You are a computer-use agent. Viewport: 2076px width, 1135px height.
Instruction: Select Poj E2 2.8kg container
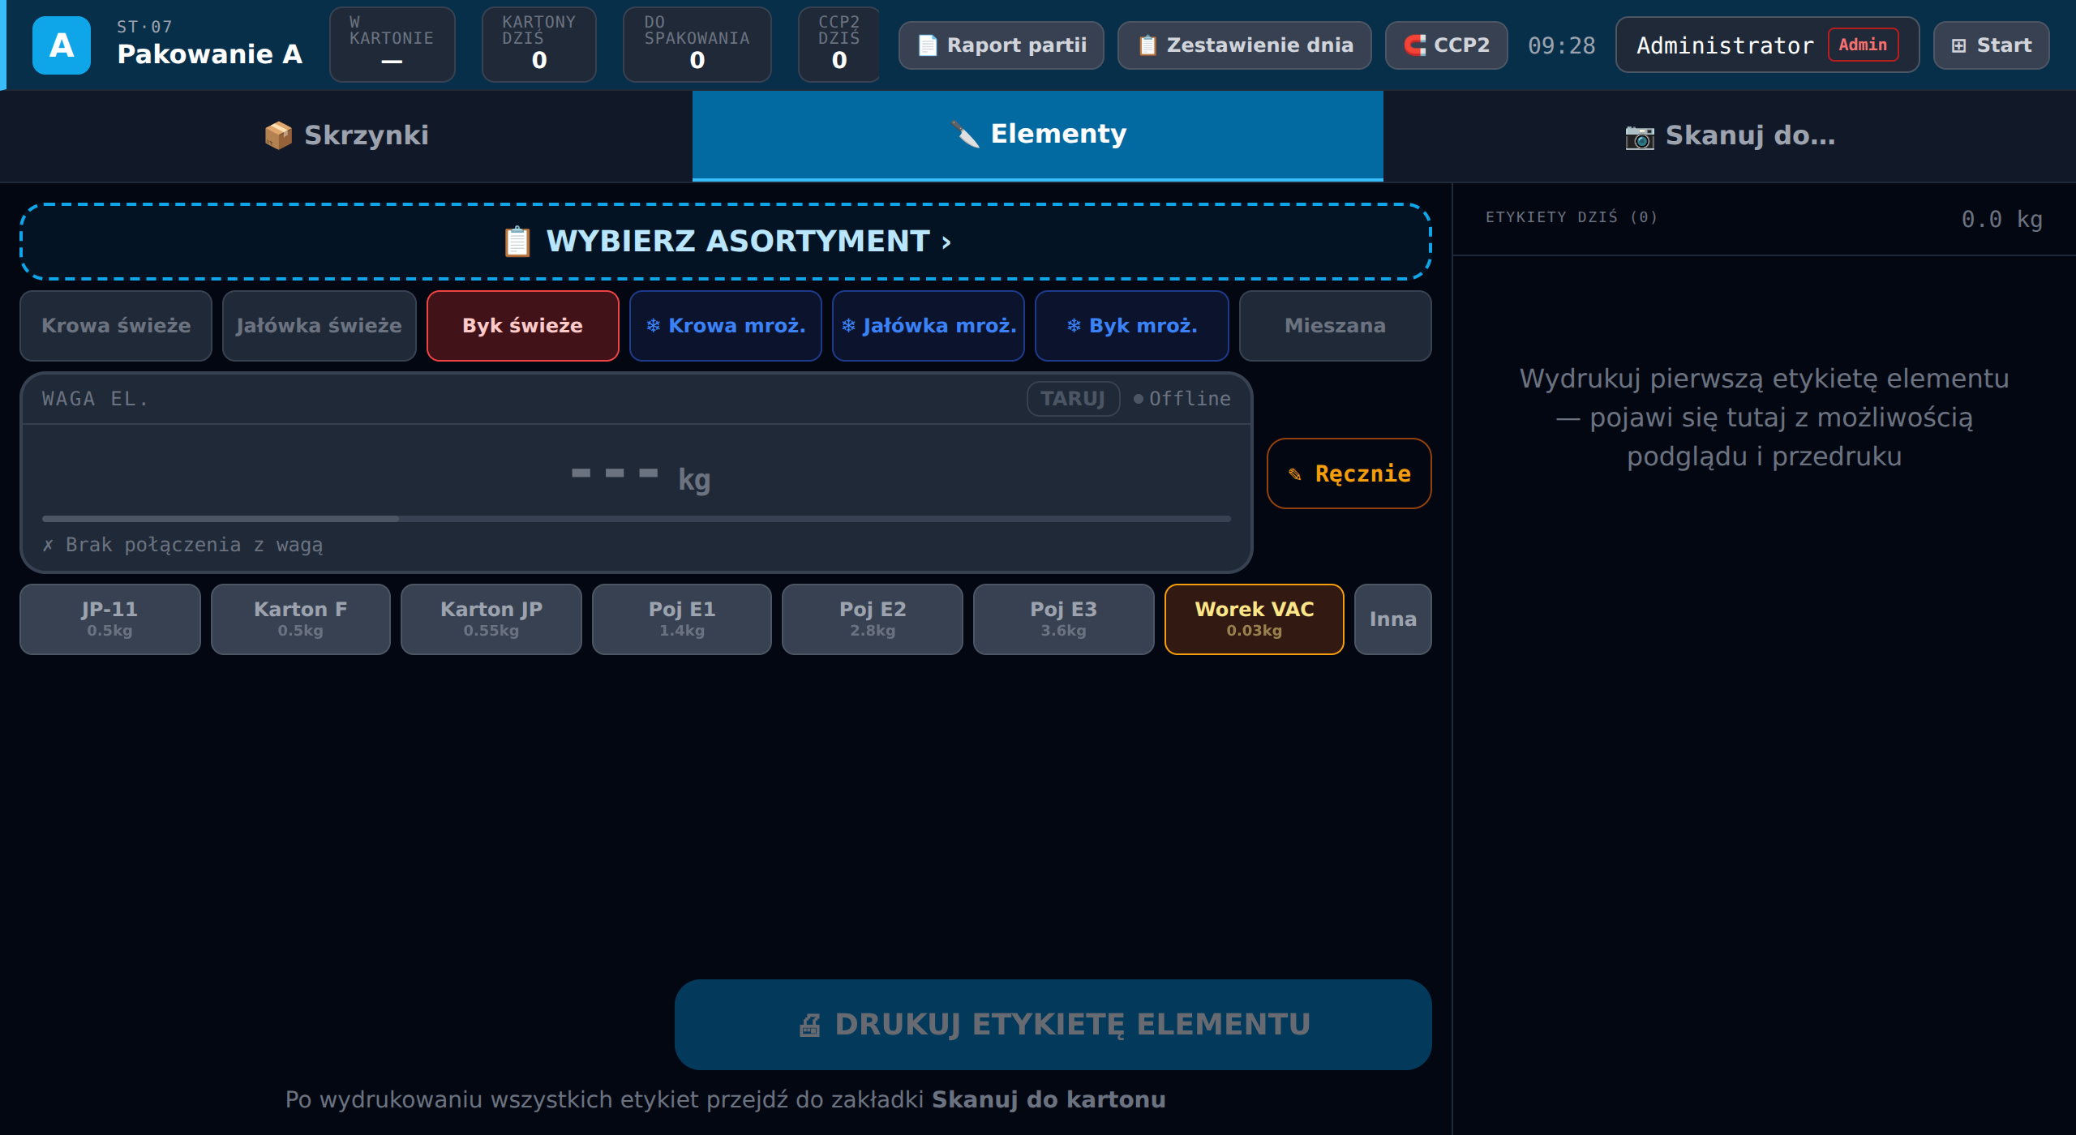[x=873, y=619]
